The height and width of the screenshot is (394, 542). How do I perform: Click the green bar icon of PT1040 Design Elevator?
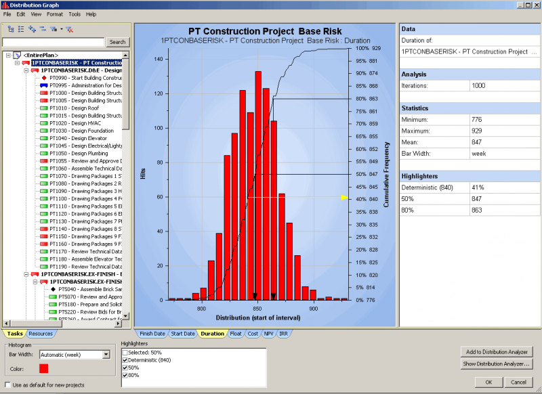[x=44, y=139]
